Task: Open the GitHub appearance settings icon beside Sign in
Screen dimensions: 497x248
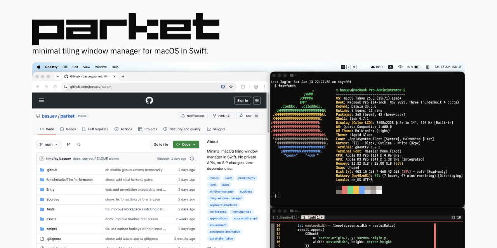Action: point(257,100)
